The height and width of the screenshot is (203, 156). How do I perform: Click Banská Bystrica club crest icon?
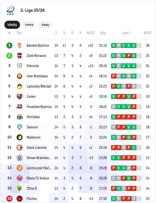click(x=20, y=45)
